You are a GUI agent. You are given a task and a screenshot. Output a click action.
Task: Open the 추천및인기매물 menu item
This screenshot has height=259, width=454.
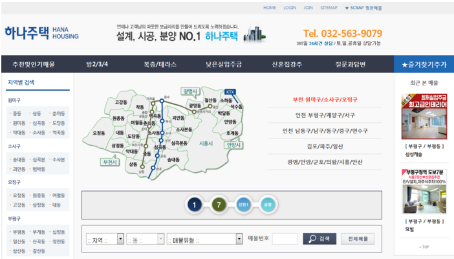tap(33, 65)
